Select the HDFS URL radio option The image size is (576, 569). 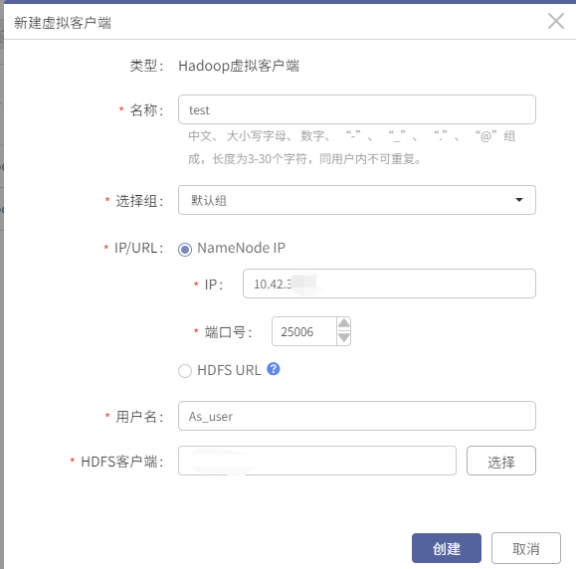pos(185,371)
